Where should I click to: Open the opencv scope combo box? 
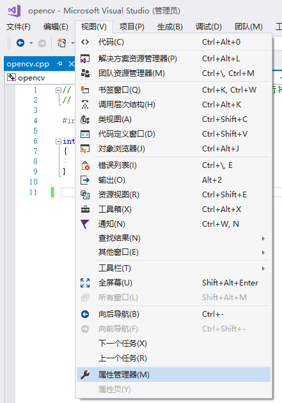pyautogui.click(x=40, y=78)
